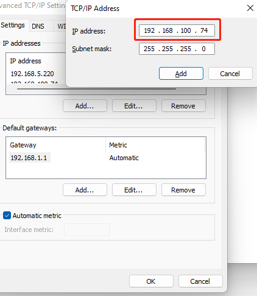Click the IP address input field
The image size is (257, 296).
click(177, 30)
